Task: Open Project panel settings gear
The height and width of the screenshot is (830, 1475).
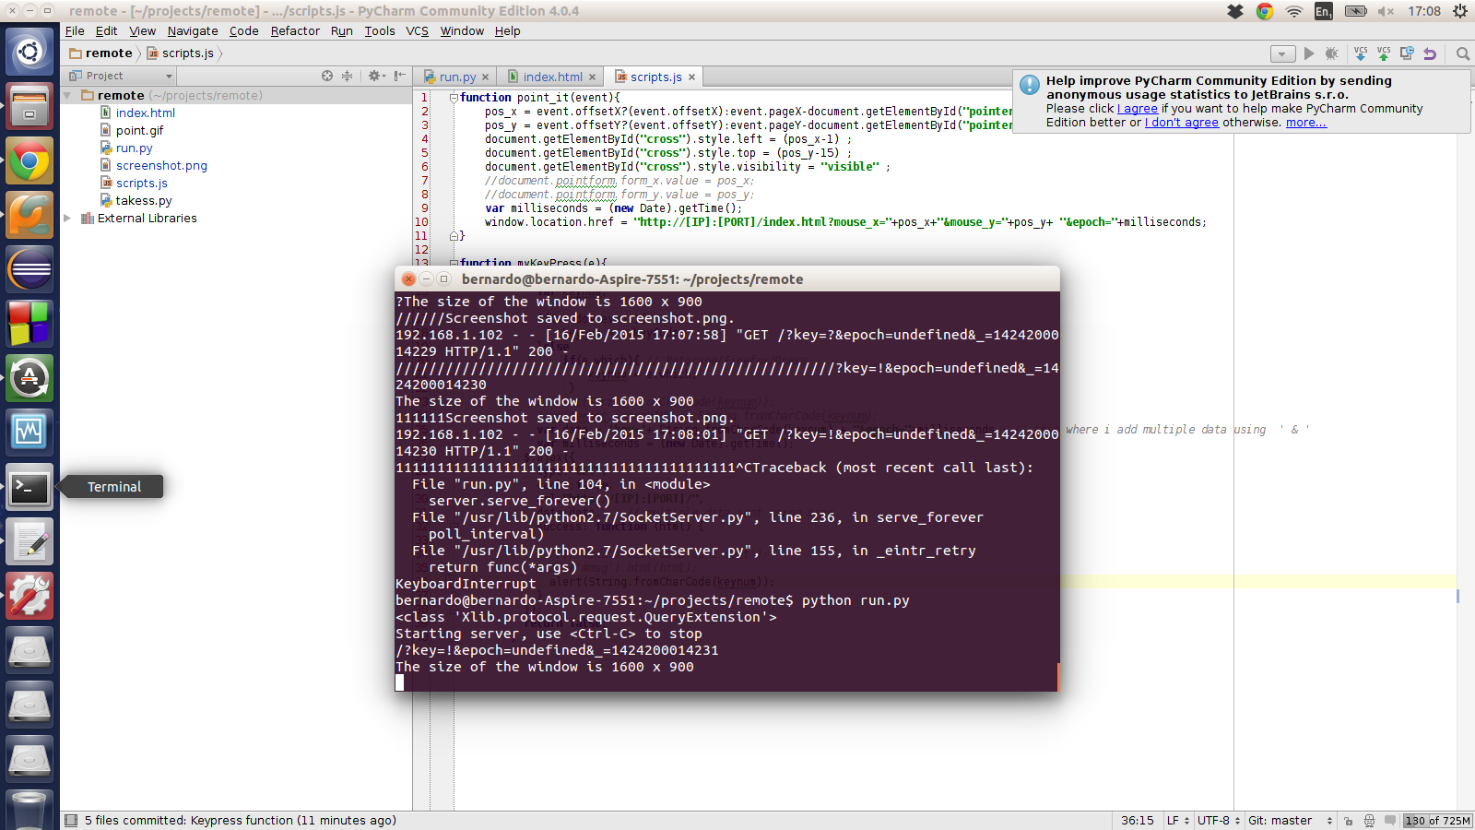Action: click(x=376, y=76)
